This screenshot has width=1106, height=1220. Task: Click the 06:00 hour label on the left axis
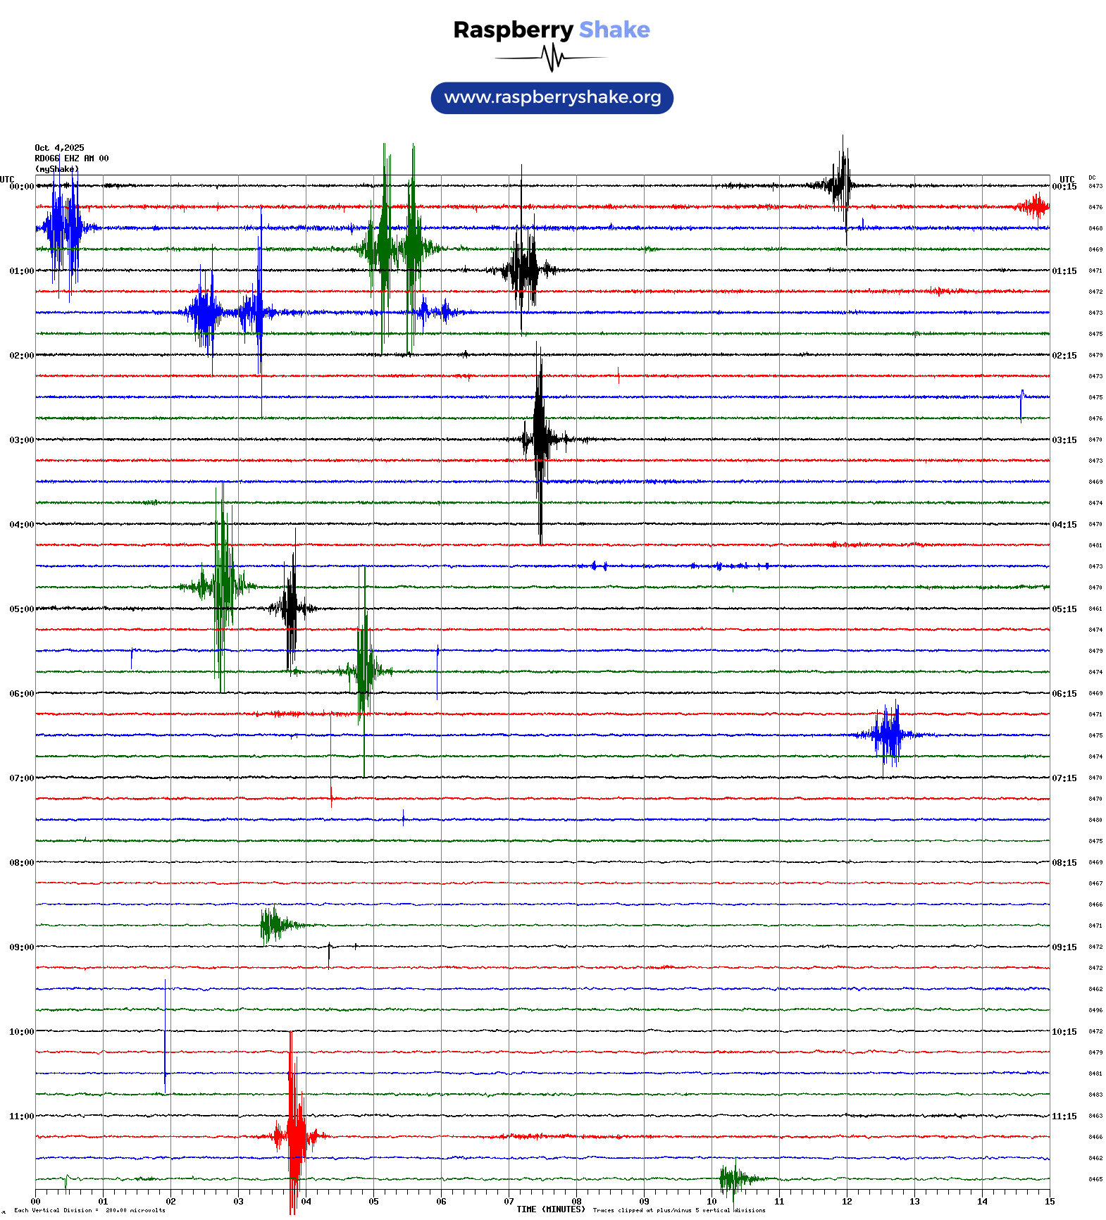[21, 694]
